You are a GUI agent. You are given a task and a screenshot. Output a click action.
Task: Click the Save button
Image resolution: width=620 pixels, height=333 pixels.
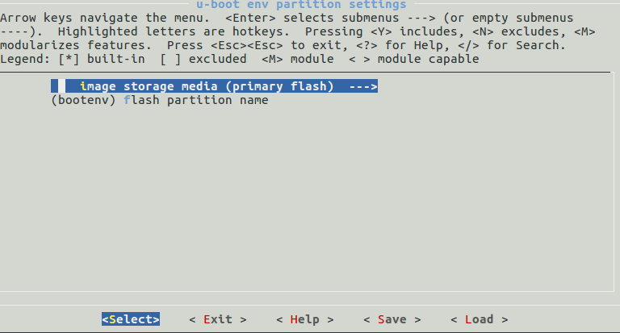pyautogui.click(x=392, y=319)
